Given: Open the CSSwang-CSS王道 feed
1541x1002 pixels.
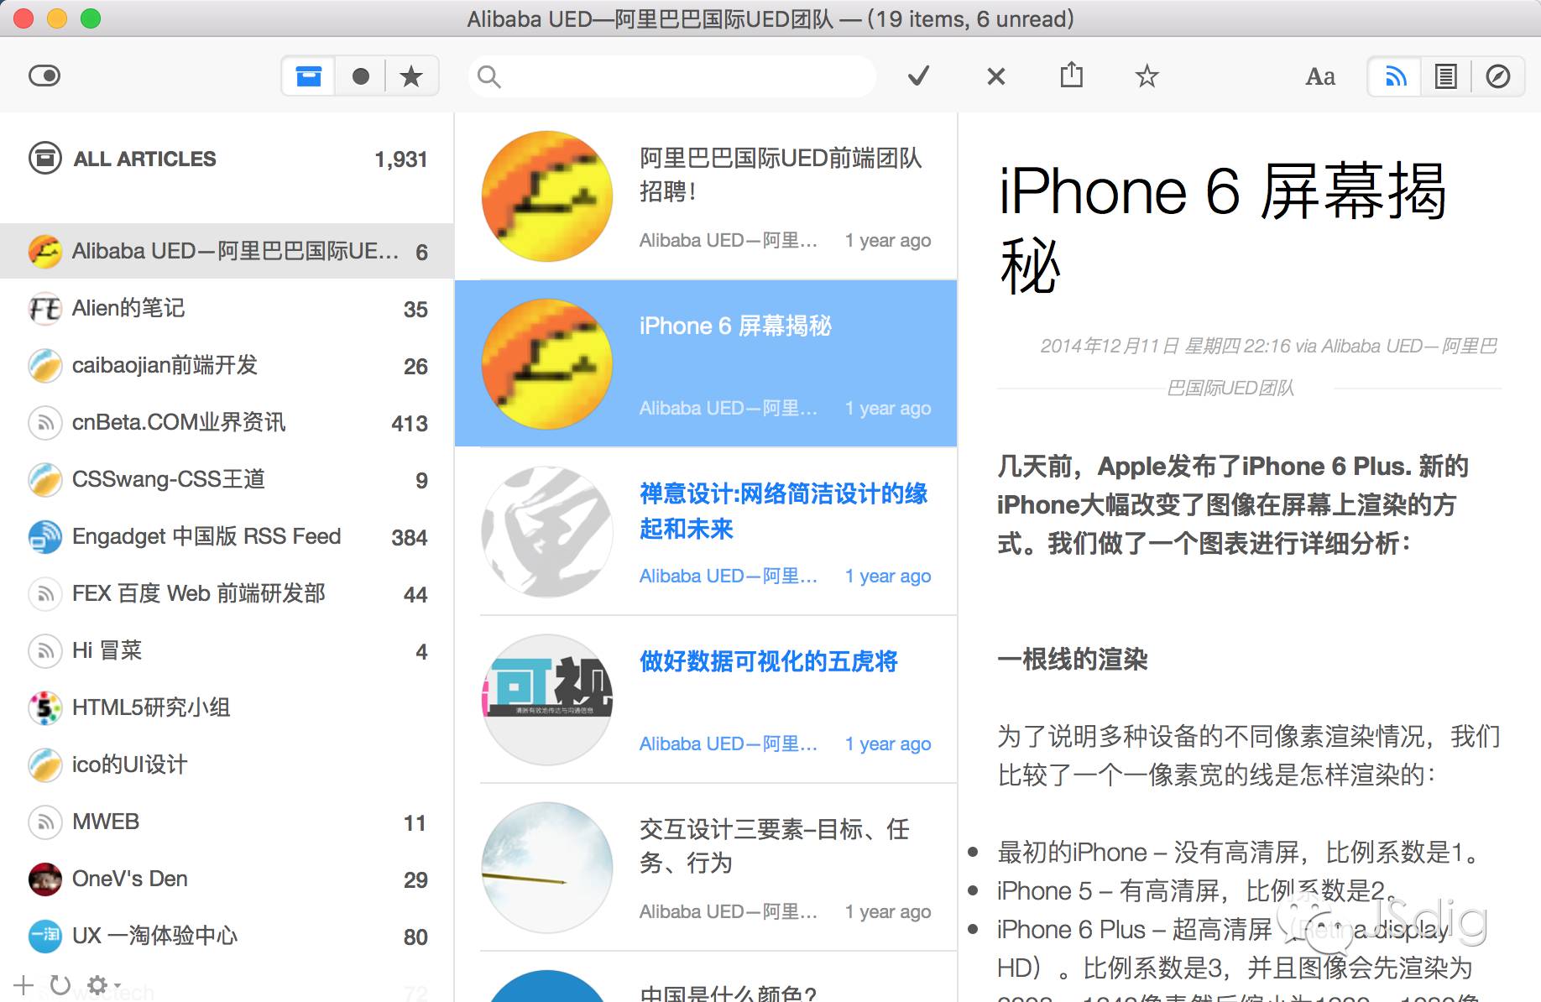Looking at the screenshot, I should pos(227,480).
